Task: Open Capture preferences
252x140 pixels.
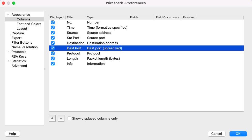Action: [18, 33]
